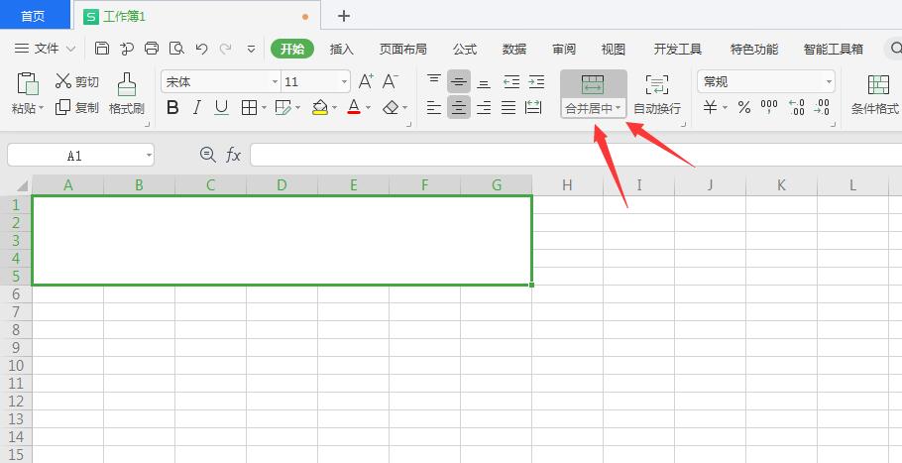Screen dimensions: 902x463
Task: Click the Borders grid icon
Action: pos(249,107)
